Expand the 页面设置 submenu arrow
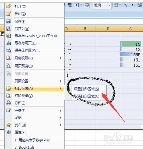Viewport: 143px width, 149px height. pyautogui.click(x=61, y=81)
